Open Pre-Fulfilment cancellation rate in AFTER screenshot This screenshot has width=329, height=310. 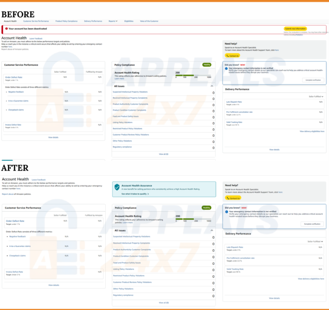click(240, 258)
